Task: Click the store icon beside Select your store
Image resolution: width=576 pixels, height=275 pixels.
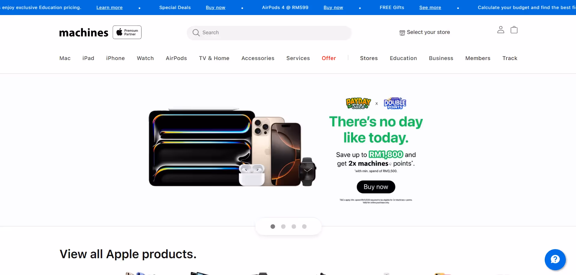Action: coord(402,33)
